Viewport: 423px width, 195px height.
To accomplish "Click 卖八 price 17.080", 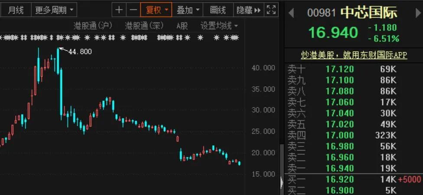I will [340, 91].
